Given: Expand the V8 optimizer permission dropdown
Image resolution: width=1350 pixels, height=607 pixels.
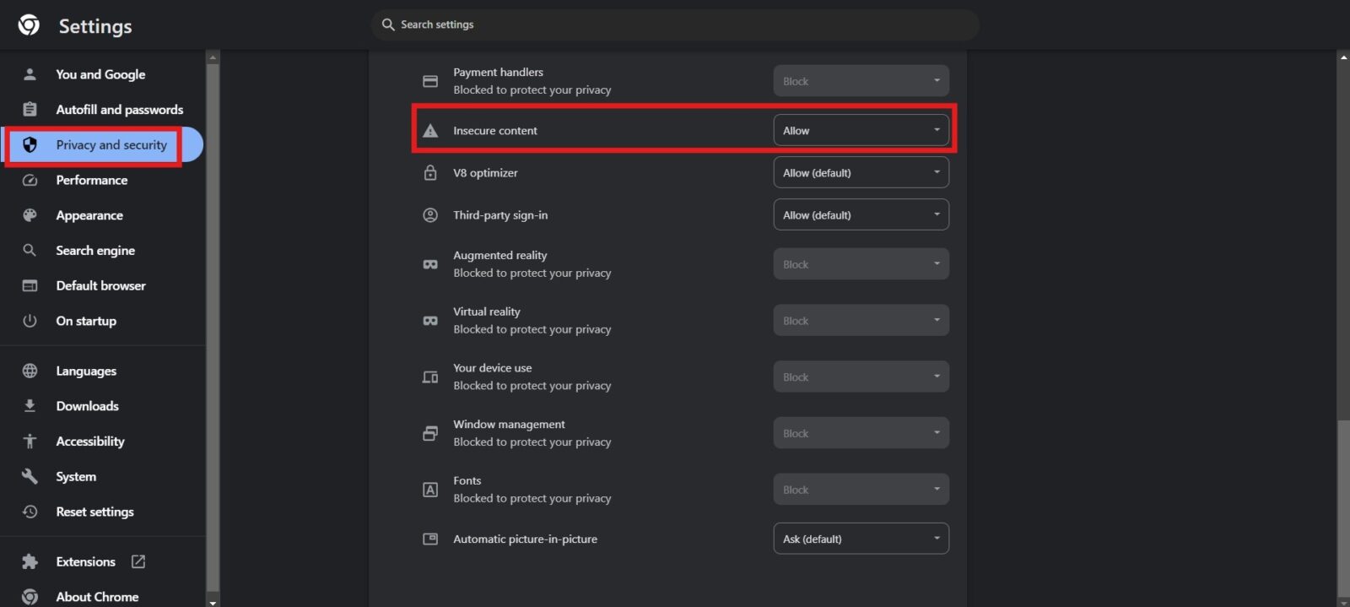Looking at the screenshot, I should (x=861, y=173).
